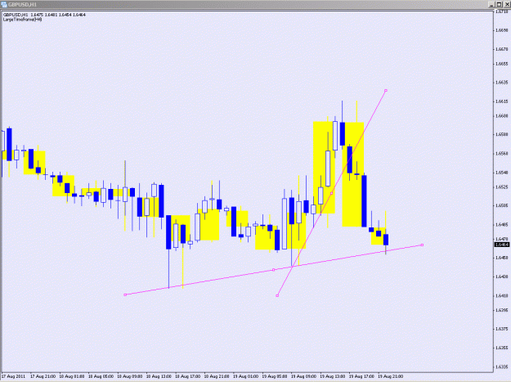Screen dimensions: 511x382
Task: Click the '19 Aug 13:00' time axis label
Action: [x=333, y=376]
